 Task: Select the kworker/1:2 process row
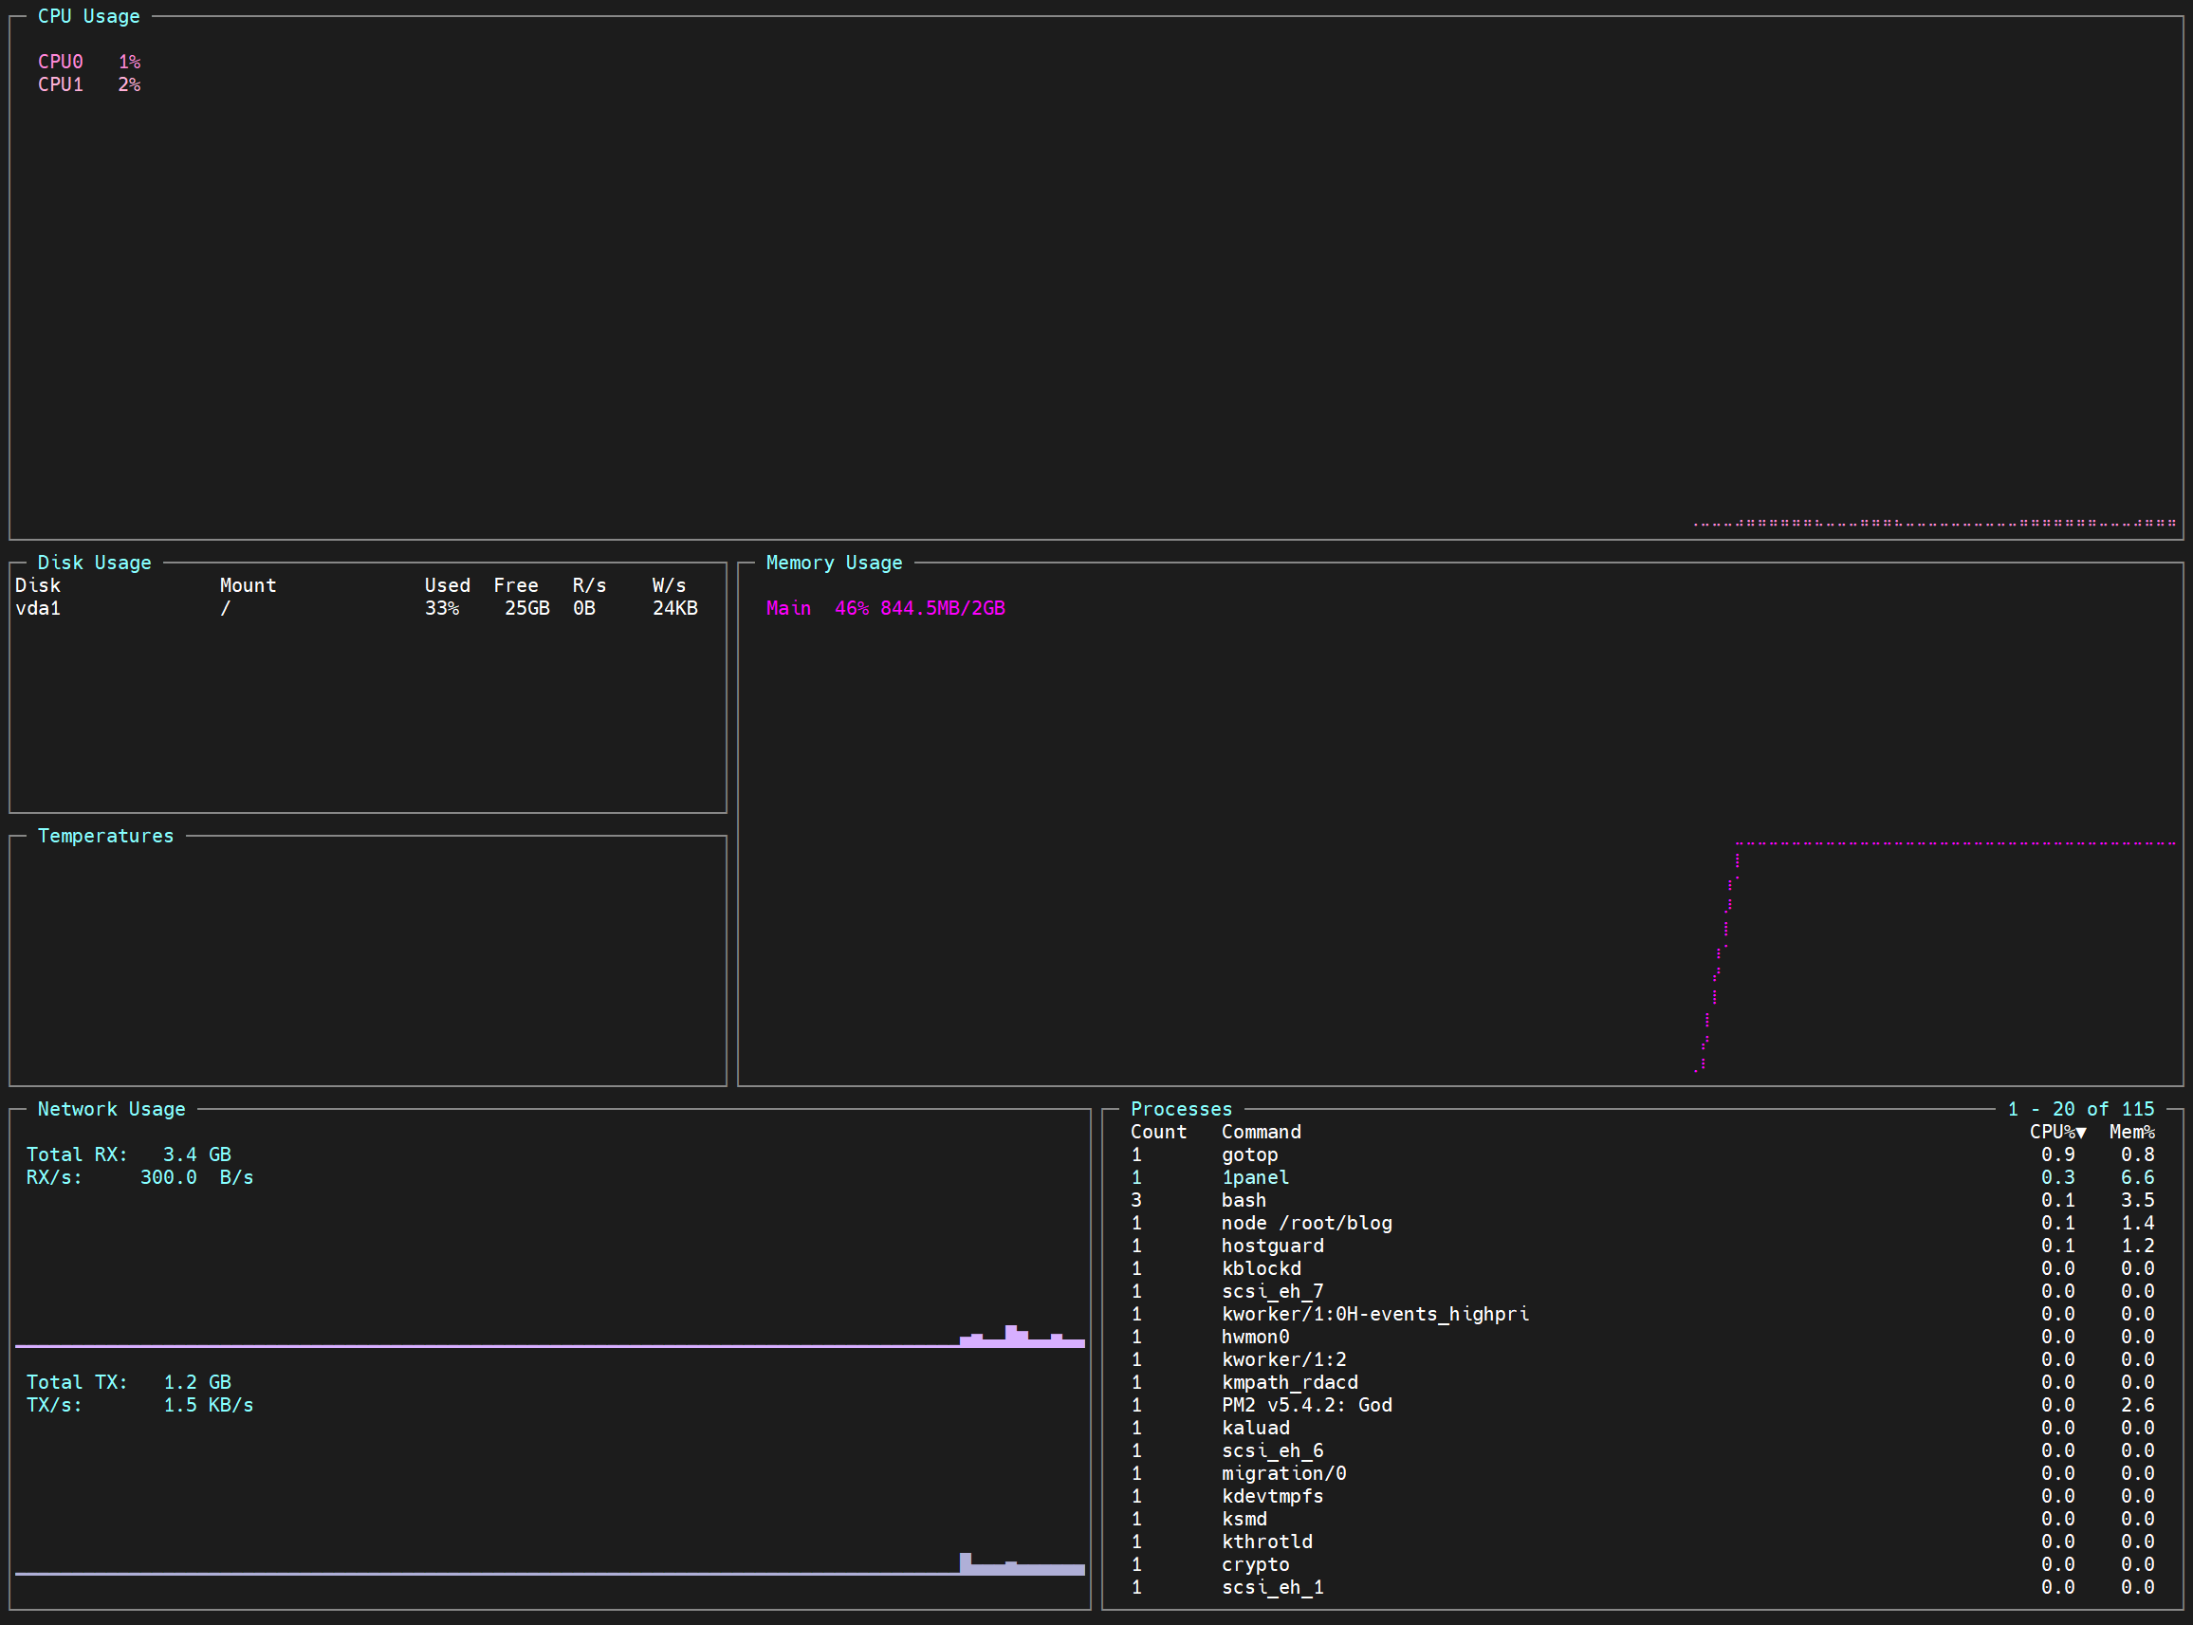(1642, 1359)
